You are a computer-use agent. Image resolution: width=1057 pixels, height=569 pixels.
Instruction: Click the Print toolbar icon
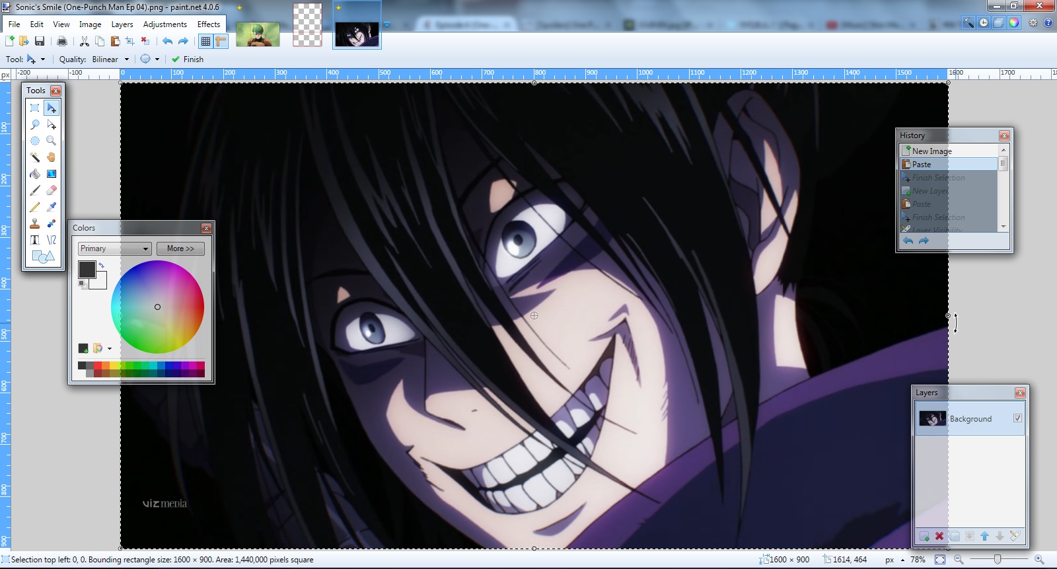coord(62,41)
